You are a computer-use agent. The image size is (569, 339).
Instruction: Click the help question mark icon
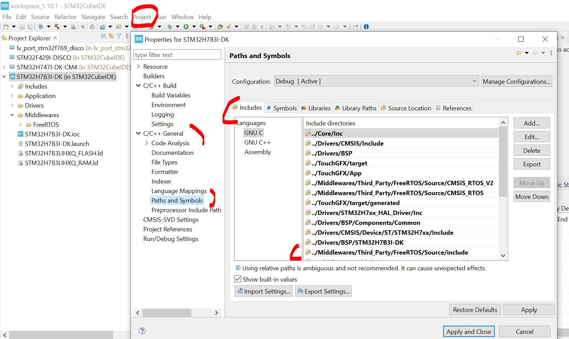[142, 331]
